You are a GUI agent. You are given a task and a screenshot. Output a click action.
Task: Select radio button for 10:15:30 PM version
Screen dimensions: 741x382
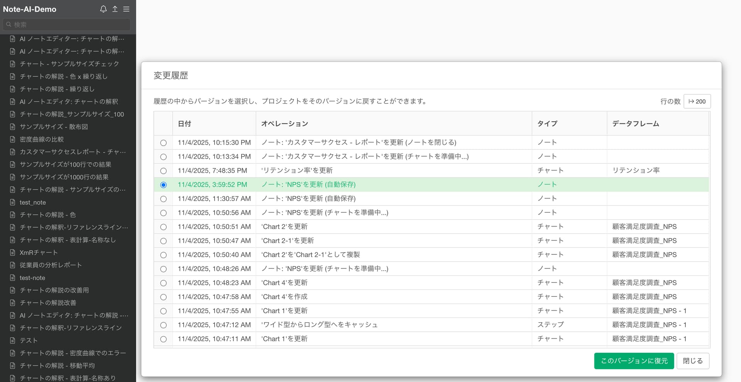click(163, 143)
